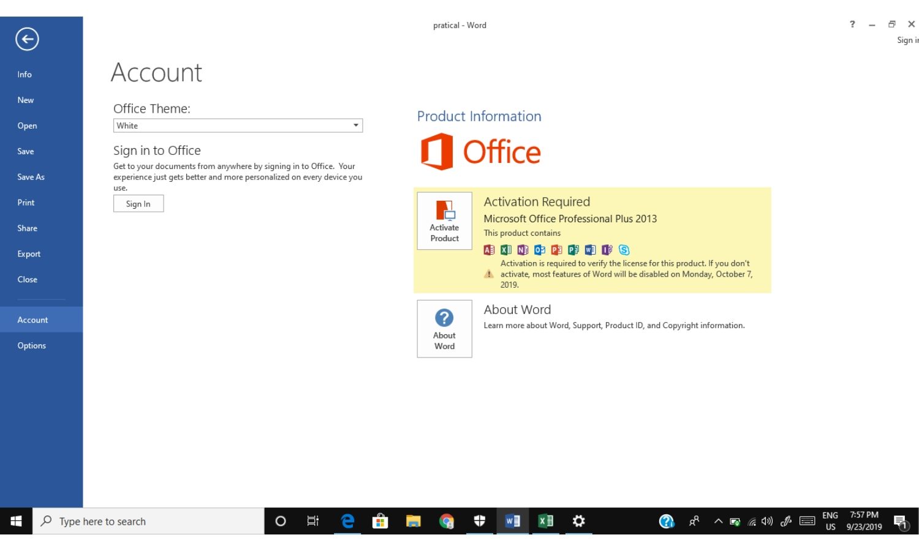Select Open in the backstage menu

(27, 126)
